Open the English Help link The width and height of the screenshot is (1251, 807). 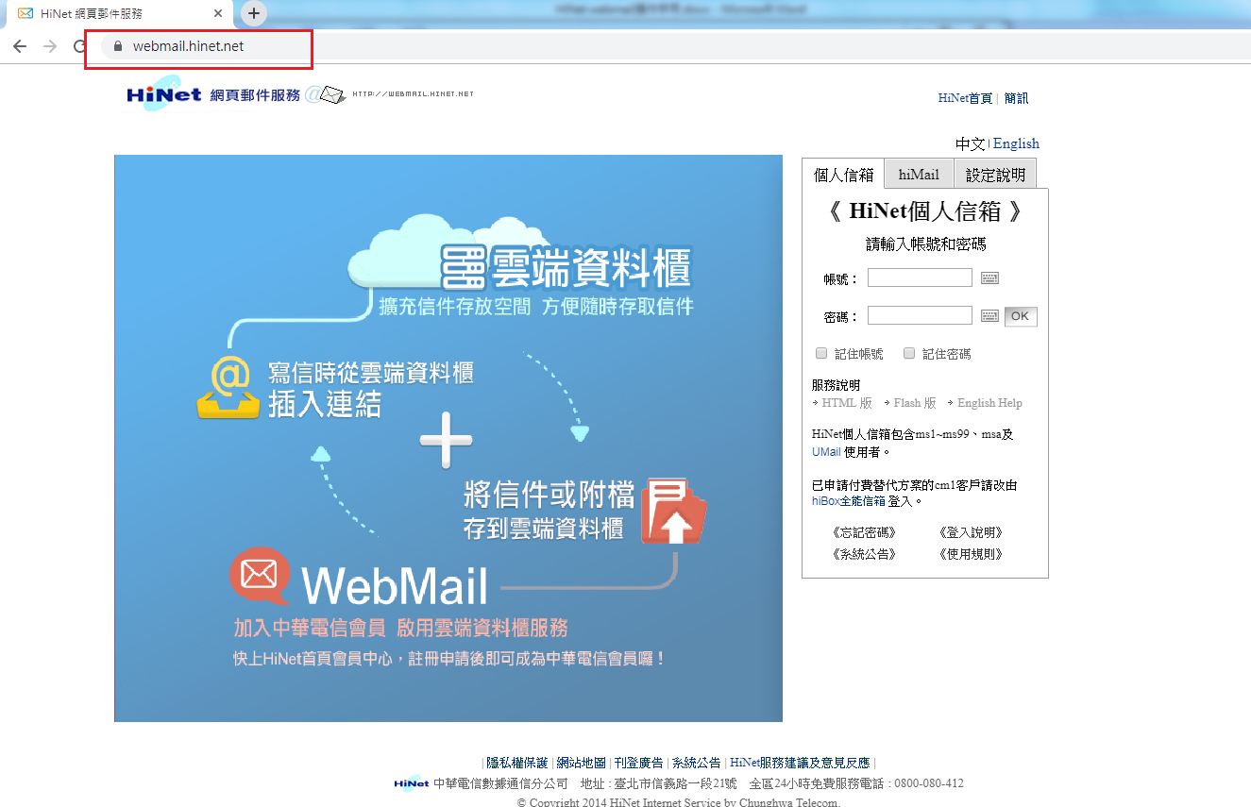coord(989,403)
